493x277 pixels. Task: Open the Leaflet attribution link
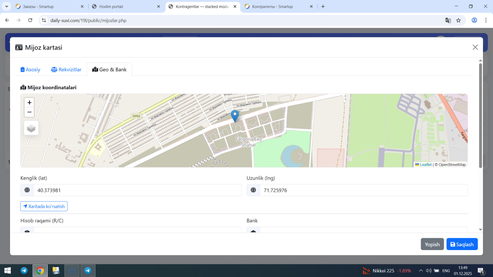tap(425, 165)
